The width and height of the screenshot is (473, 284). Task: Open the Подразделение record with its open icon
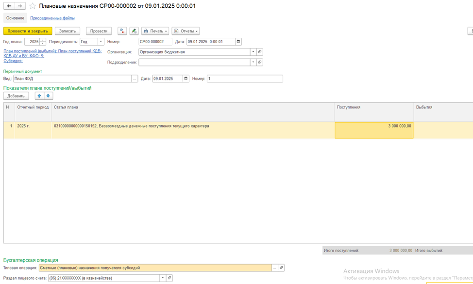click(x=260, y=63)
